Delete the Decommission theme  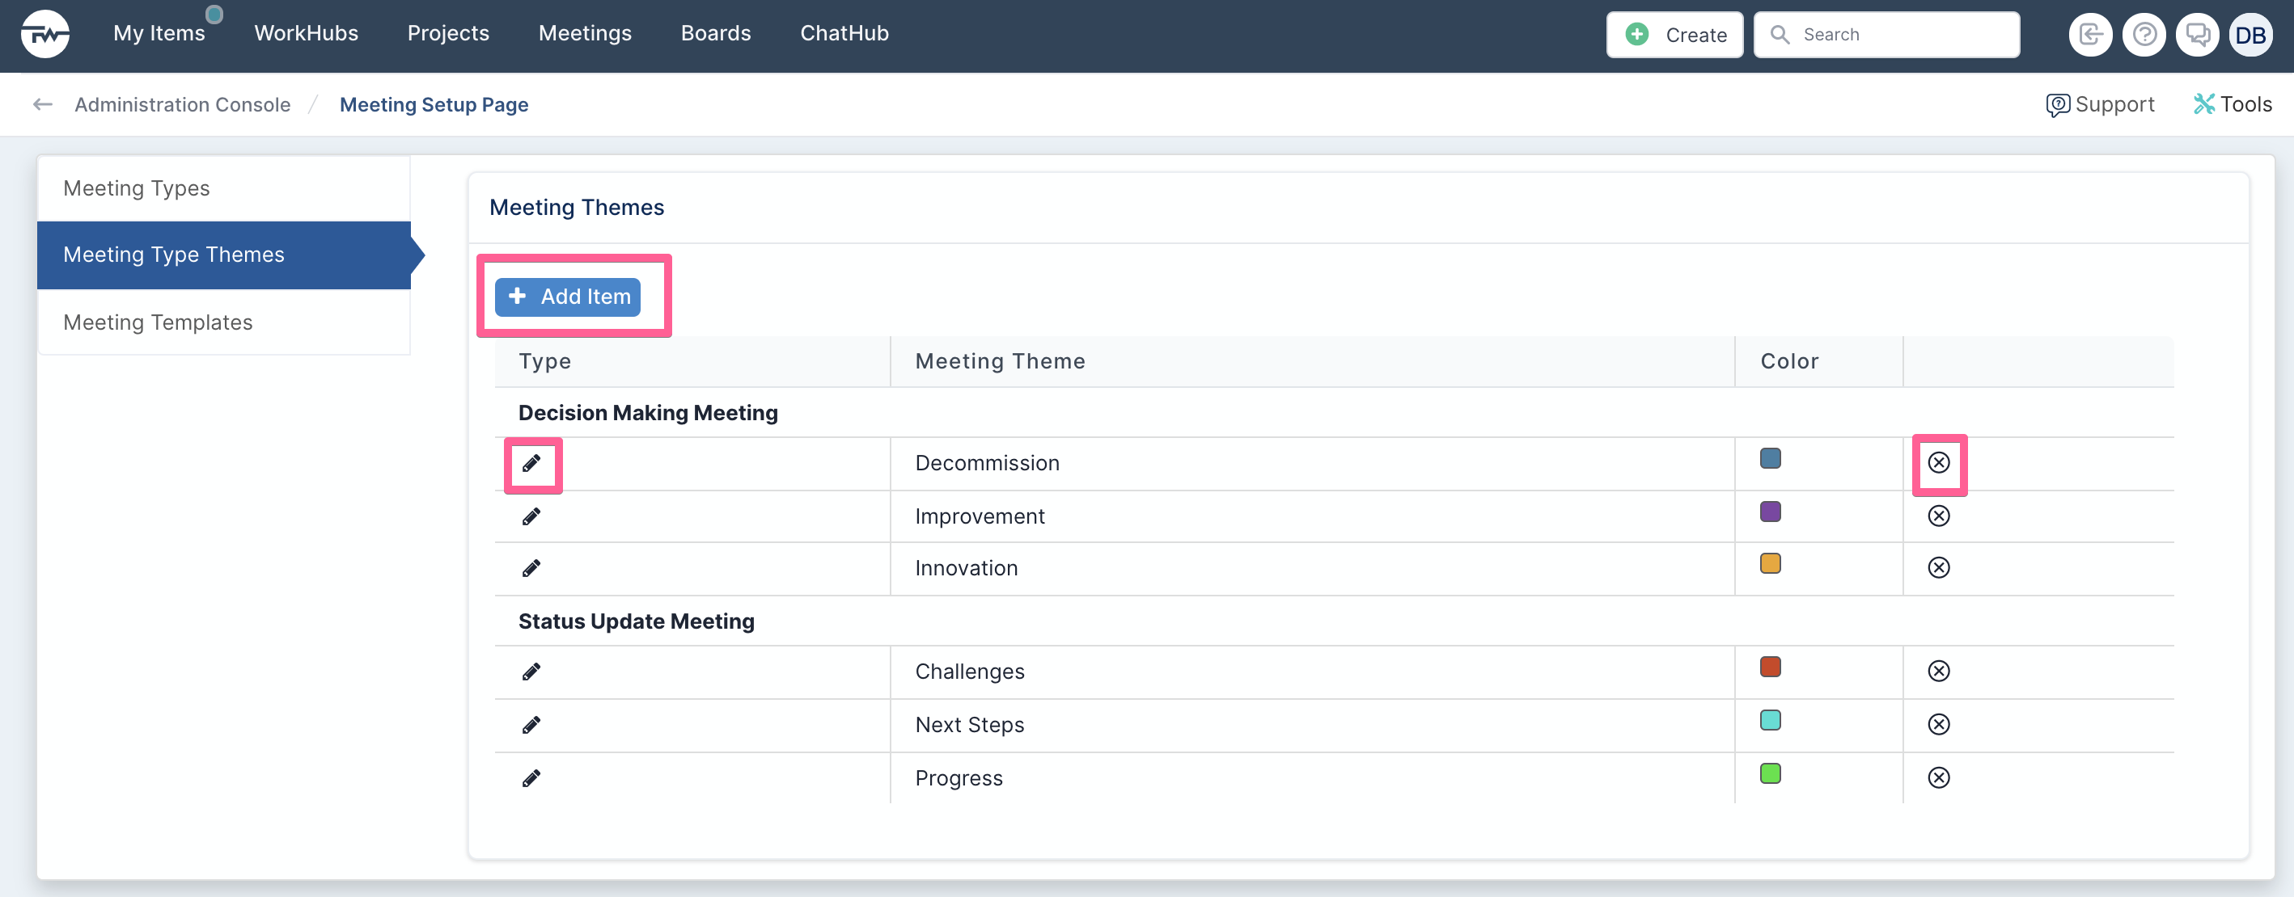coord(1939,463)
